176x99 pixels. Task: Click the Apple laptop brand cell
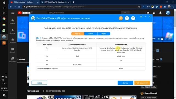point(121,68)
